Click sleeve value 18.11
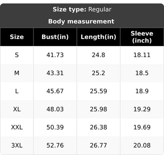This screenshot has height=155, width=164. click(x=142, y=55)
